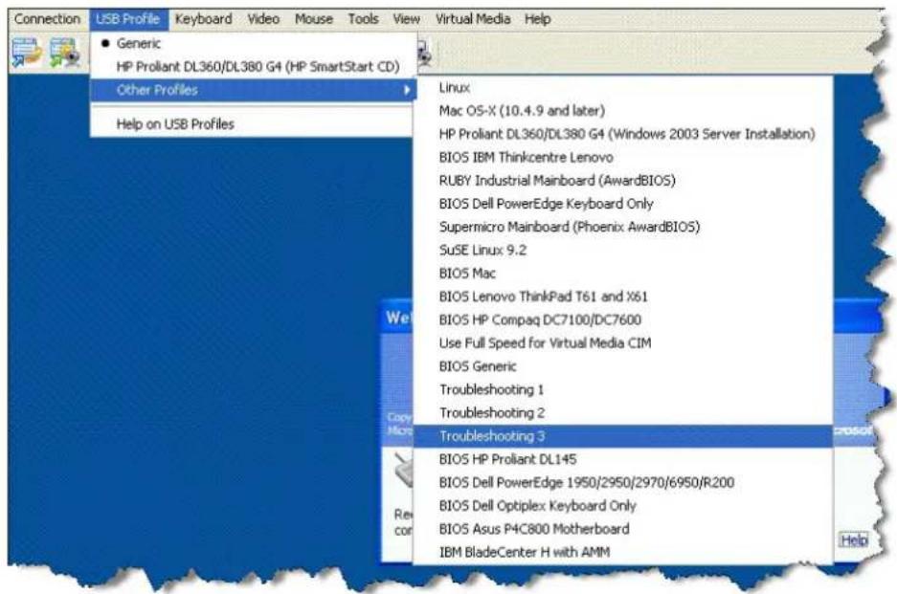The height and width of the screenshot is (594, 897).
Task: Choose BIOS Asus P4C800 Motherboard profile
Action: [623, 529]
